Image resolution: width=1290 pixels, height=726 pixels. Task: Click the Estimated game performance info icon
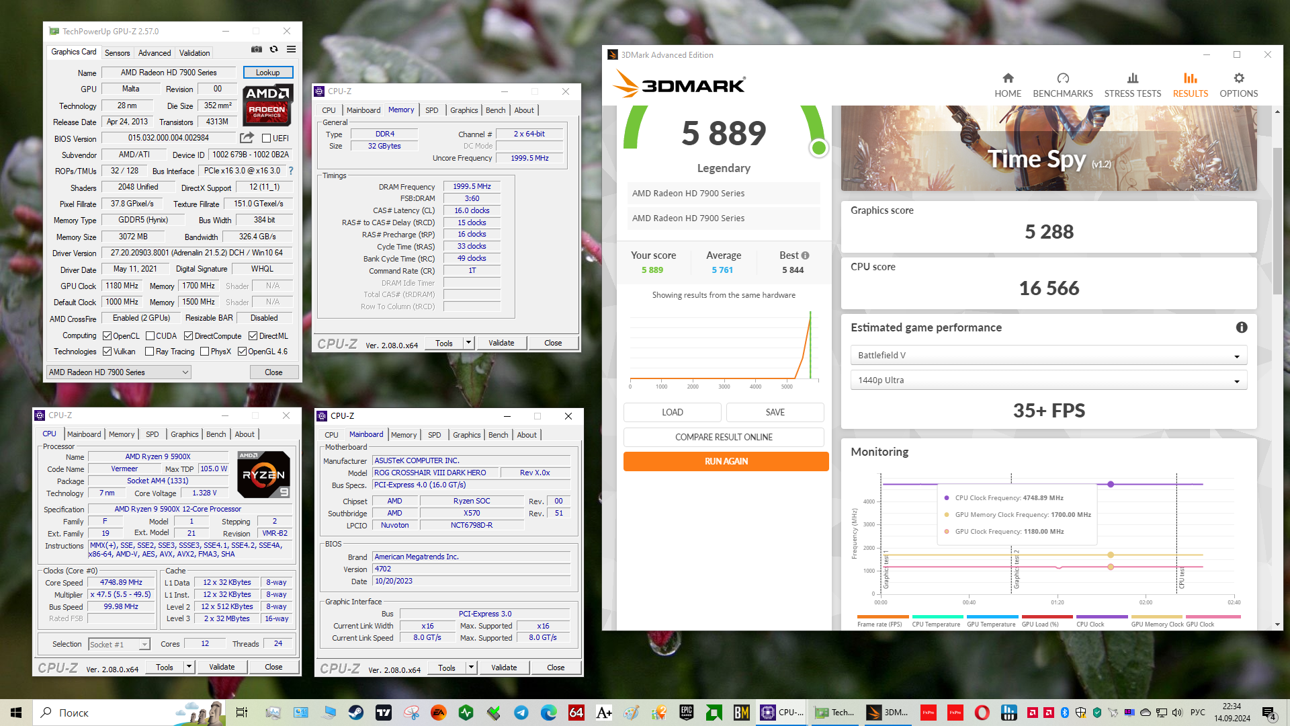[1241, 327]
